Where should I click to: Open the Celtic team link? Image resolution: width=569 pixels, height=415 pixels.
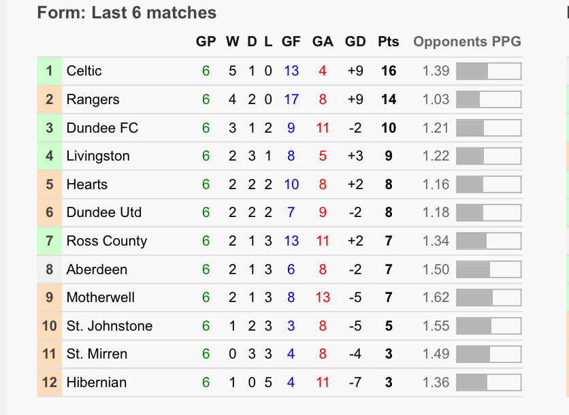pyautogui.click(x=84, y=71)
